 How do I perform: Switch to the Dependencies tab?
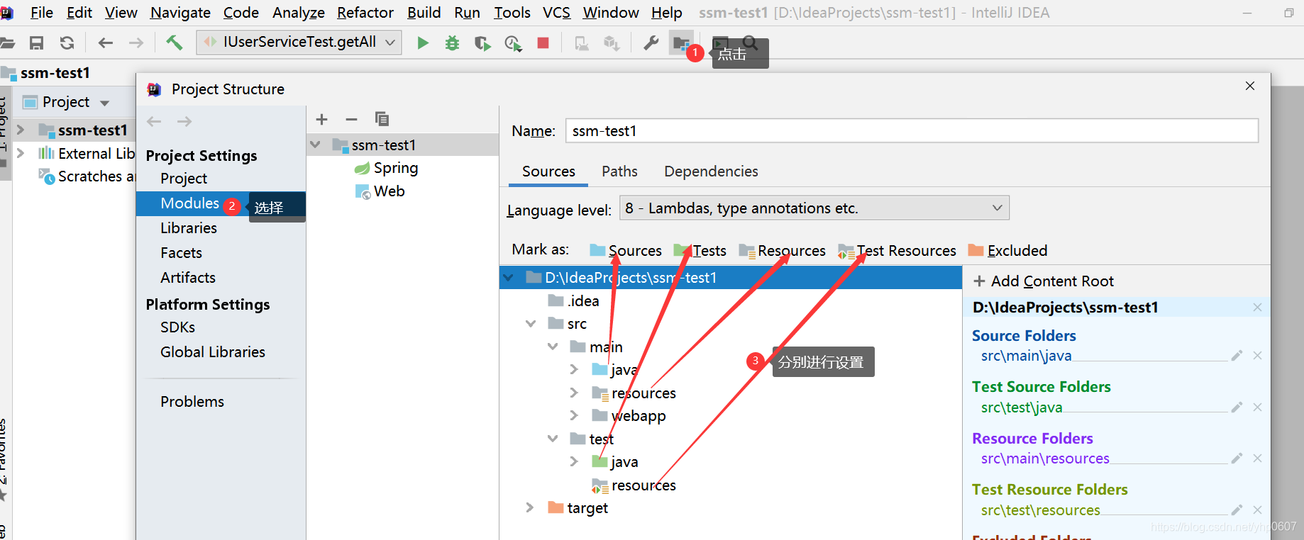711,171
